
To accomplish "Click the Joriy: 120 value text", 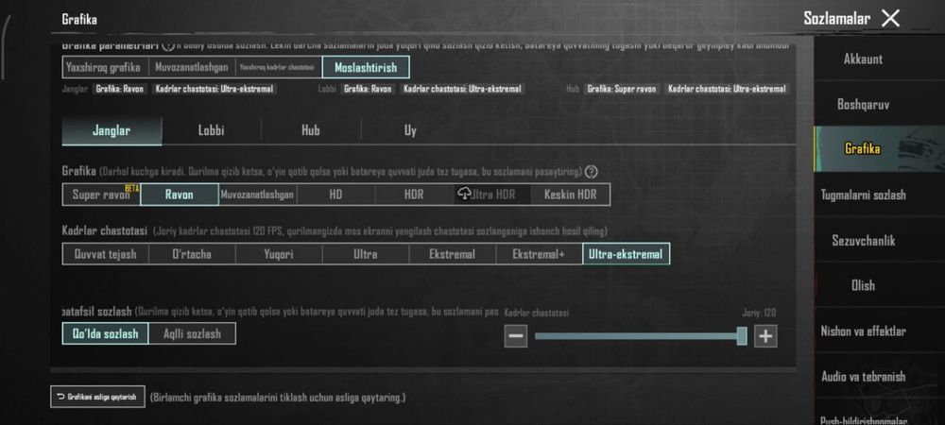I will click(x=759, y=313).
